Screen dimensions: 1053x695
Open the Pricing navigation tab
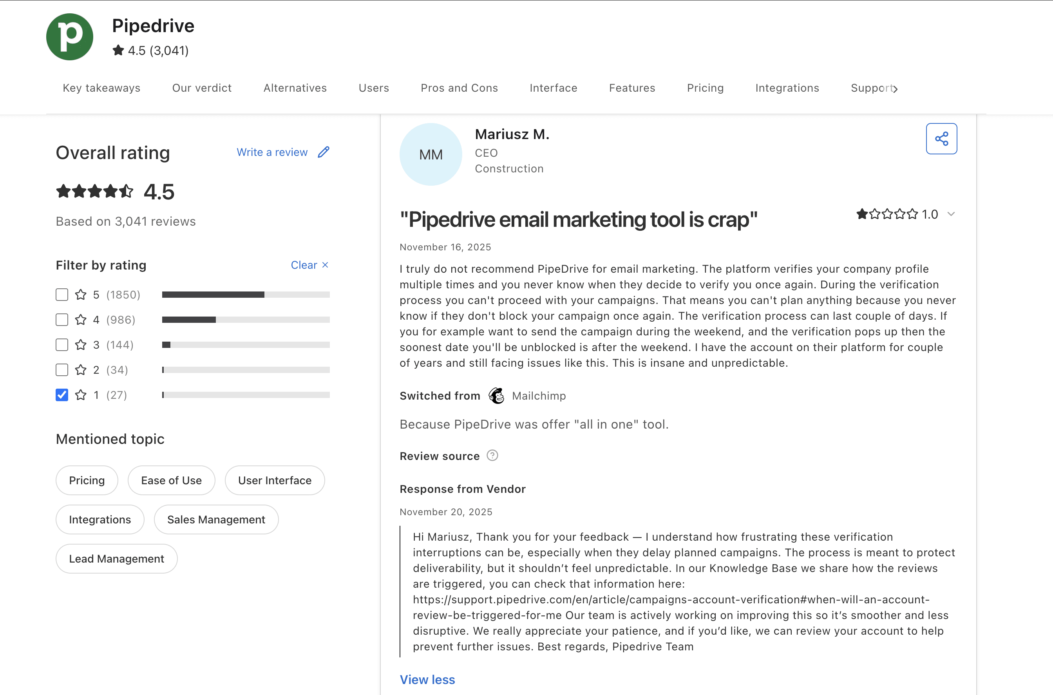tap(705, 88)
